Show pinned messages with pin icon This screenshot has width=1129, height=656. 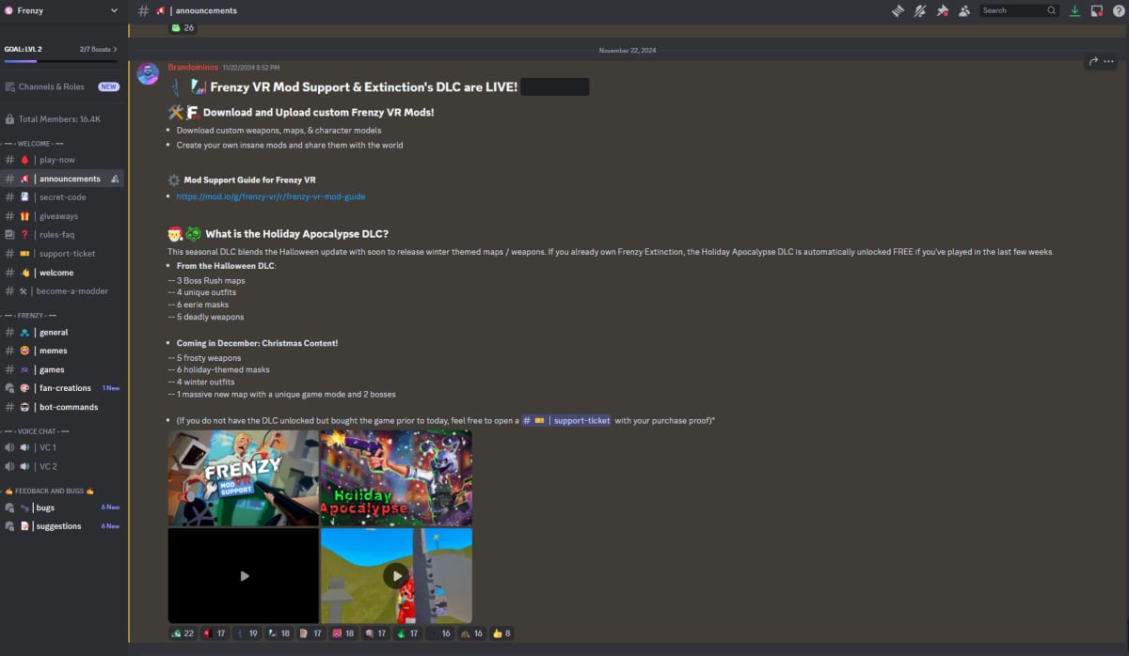(943, 10)
